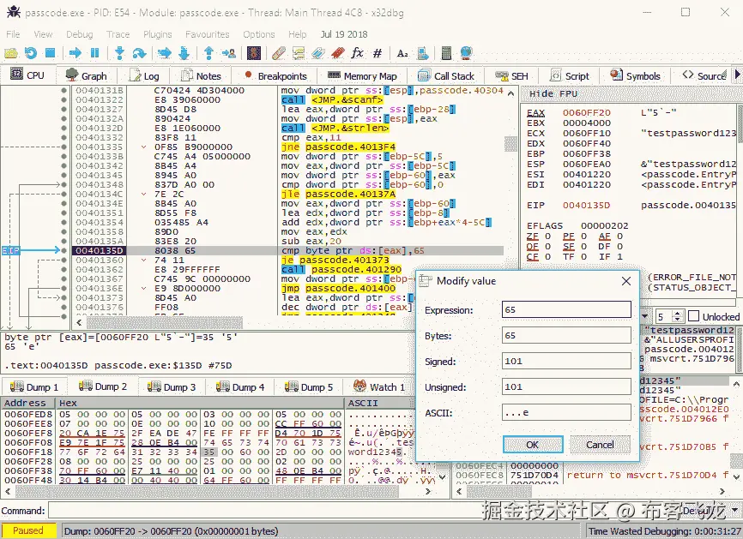The height and width of the screenshot is (539, 743).
Task: Execute till return icon
Action: tap(209, 53)
